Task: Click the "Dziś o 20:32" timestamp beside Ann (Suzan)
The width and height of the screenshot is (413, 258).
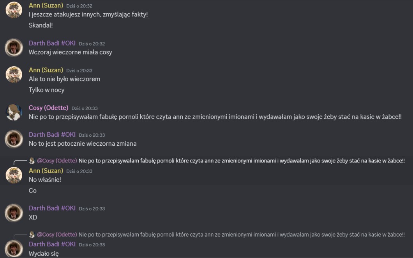Action: click(79, 6)
